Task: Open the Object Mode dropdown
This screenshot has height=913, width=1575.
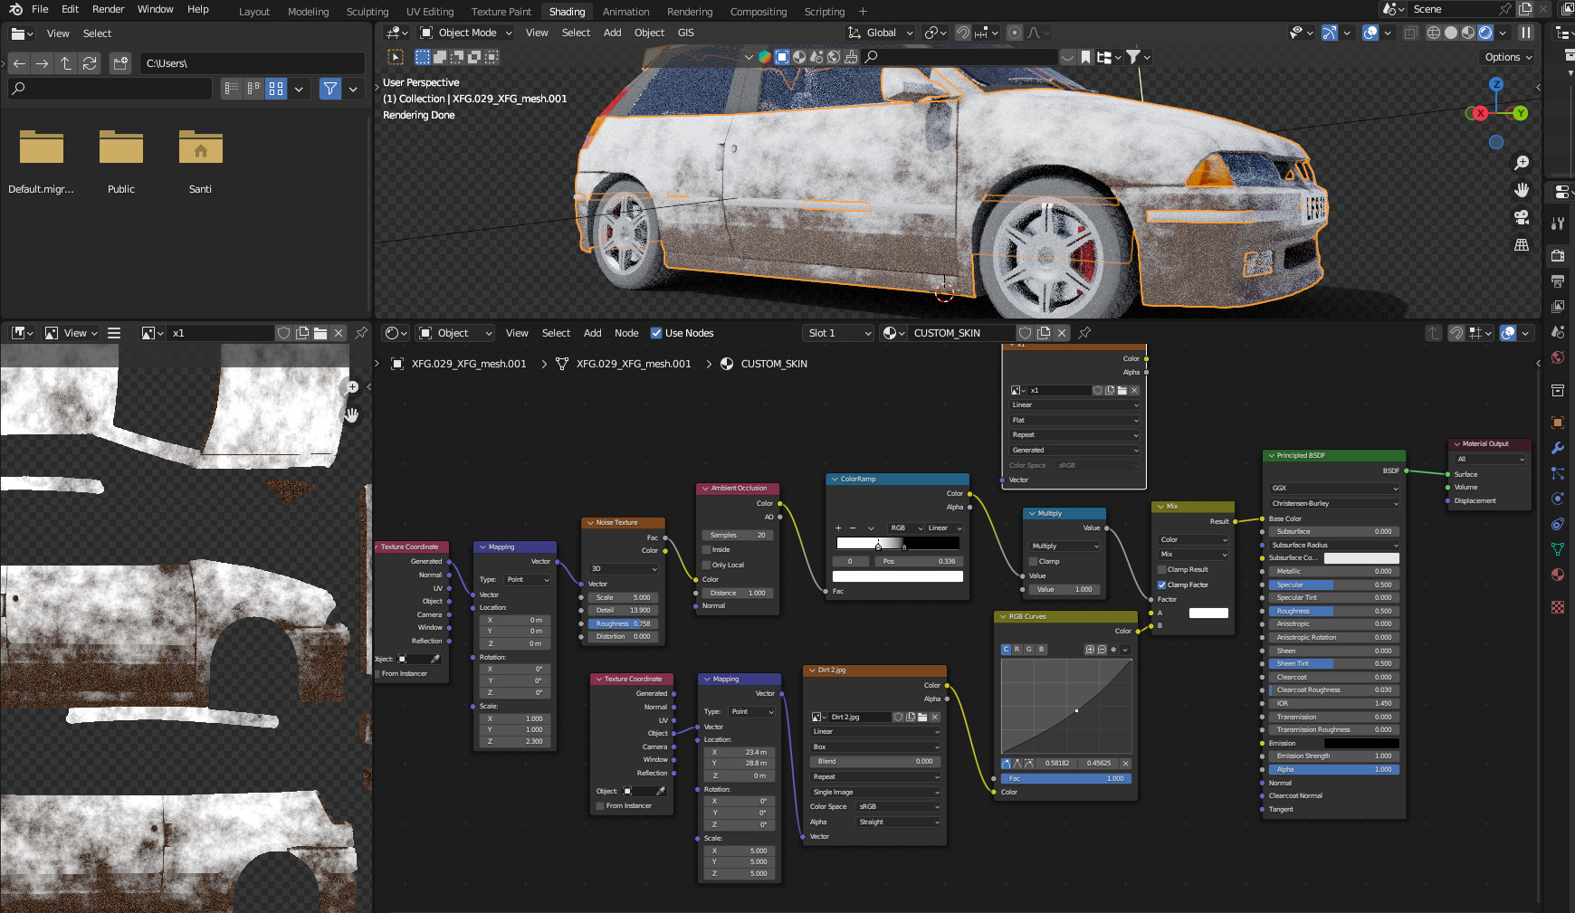Action: pyautogui.click(x=466, y=33)
